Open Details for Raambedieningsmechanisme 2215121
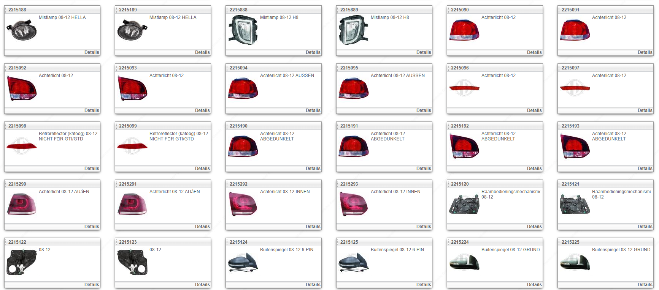Screen dimensions: 659x290 pyautogui.click(x=645, y=227)
